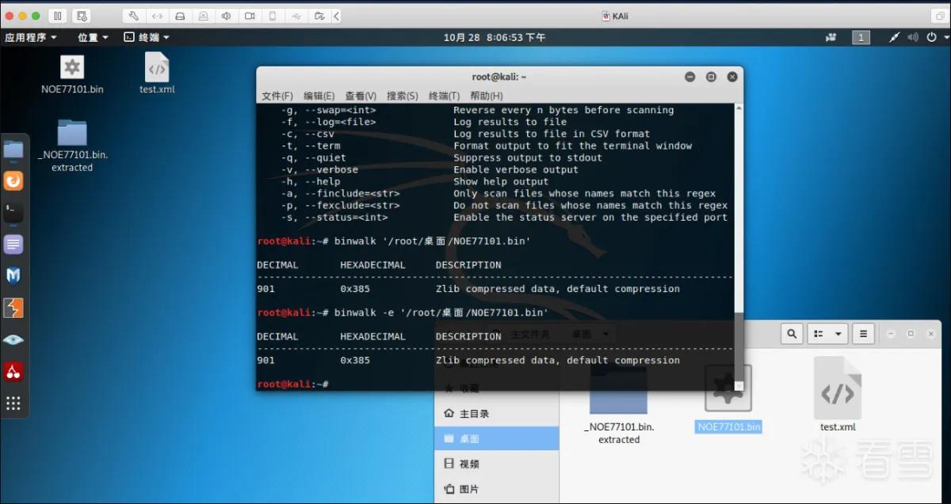Open CherryTree from the dock
The width and height of the screenshot is (951, 504).
pos(13,371)
